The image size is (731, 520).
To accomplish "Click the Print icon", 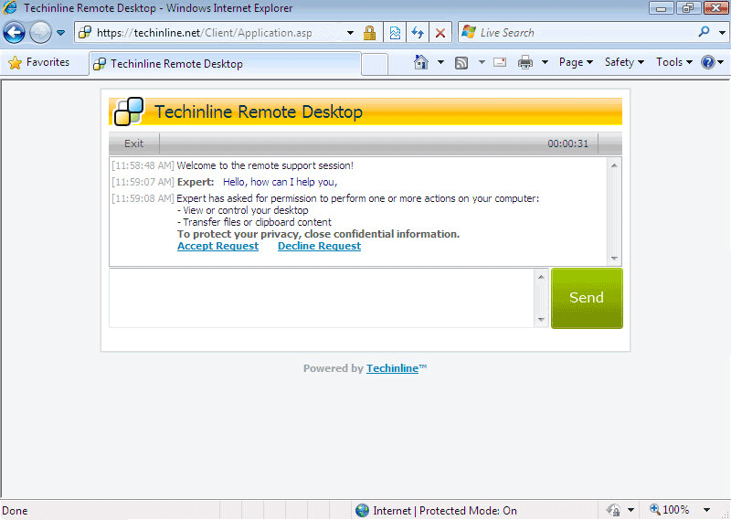I will pos(525,62).
